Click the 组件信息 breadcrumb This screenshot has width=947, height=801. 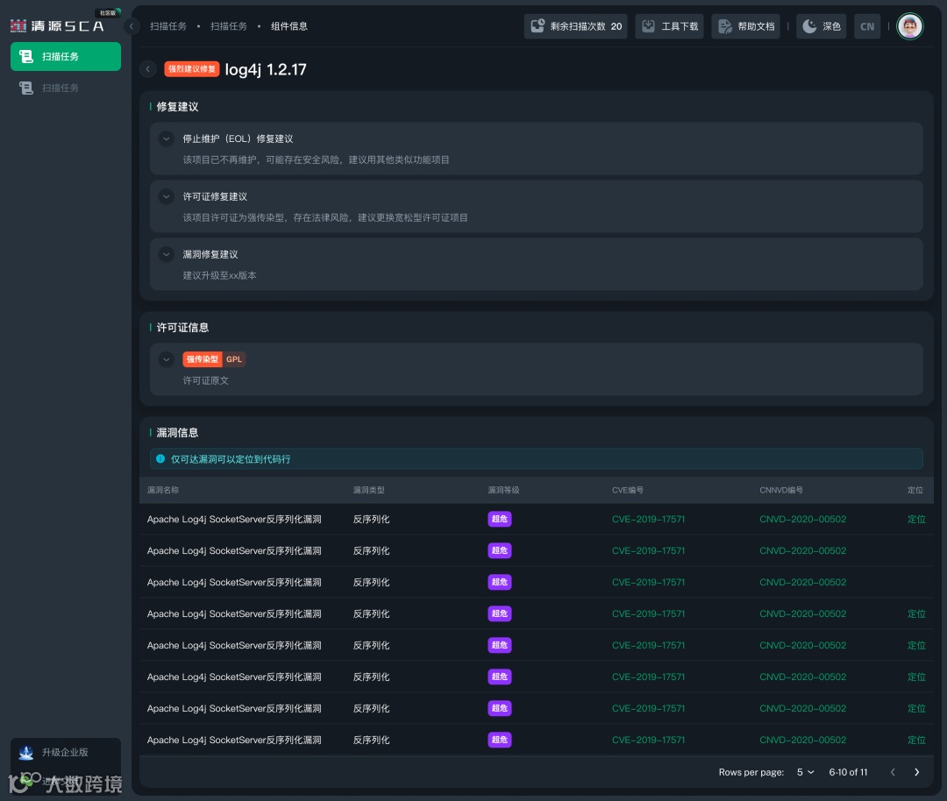[x=288, y=26]
